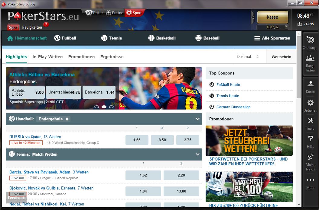Open Meine News satellite icon
Image resolution: width=319 pixels, height=210 pixels.
point(310,157)
